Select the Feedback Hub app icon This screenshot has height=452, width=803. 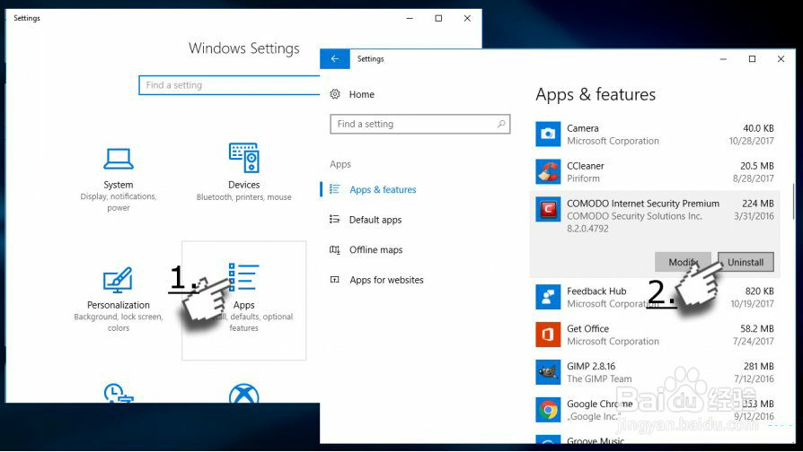click(548, 297)
